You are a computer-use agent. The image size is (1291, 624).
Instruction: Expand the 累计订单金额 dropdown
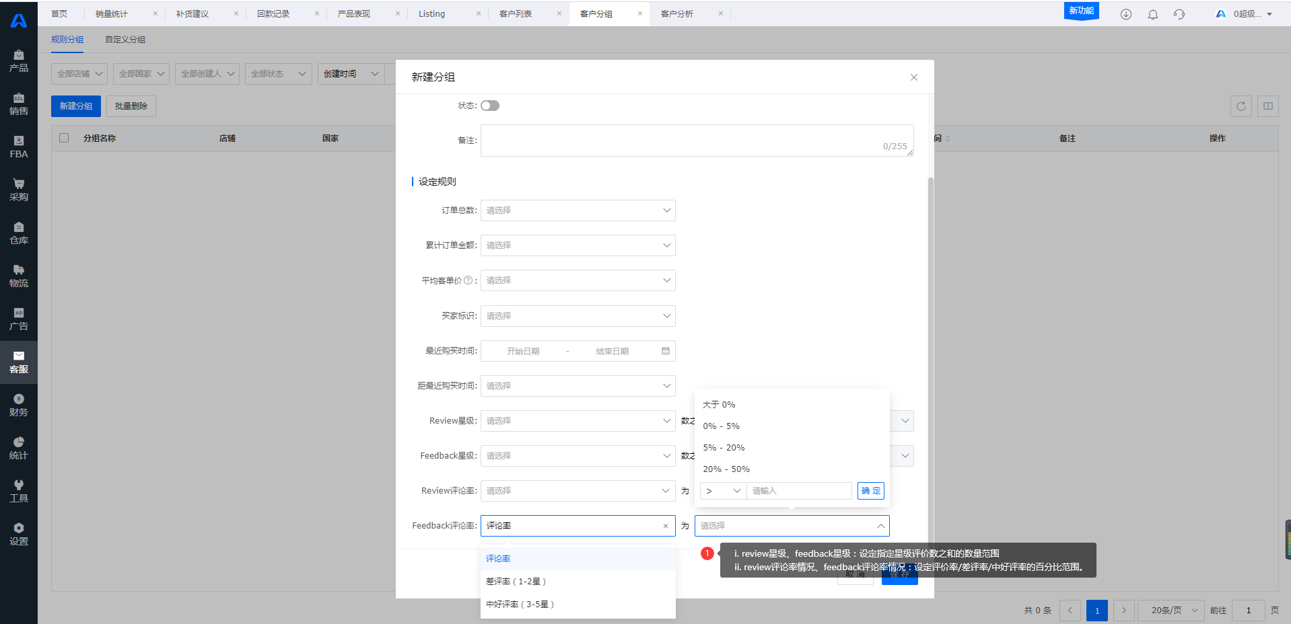[578, 245]
